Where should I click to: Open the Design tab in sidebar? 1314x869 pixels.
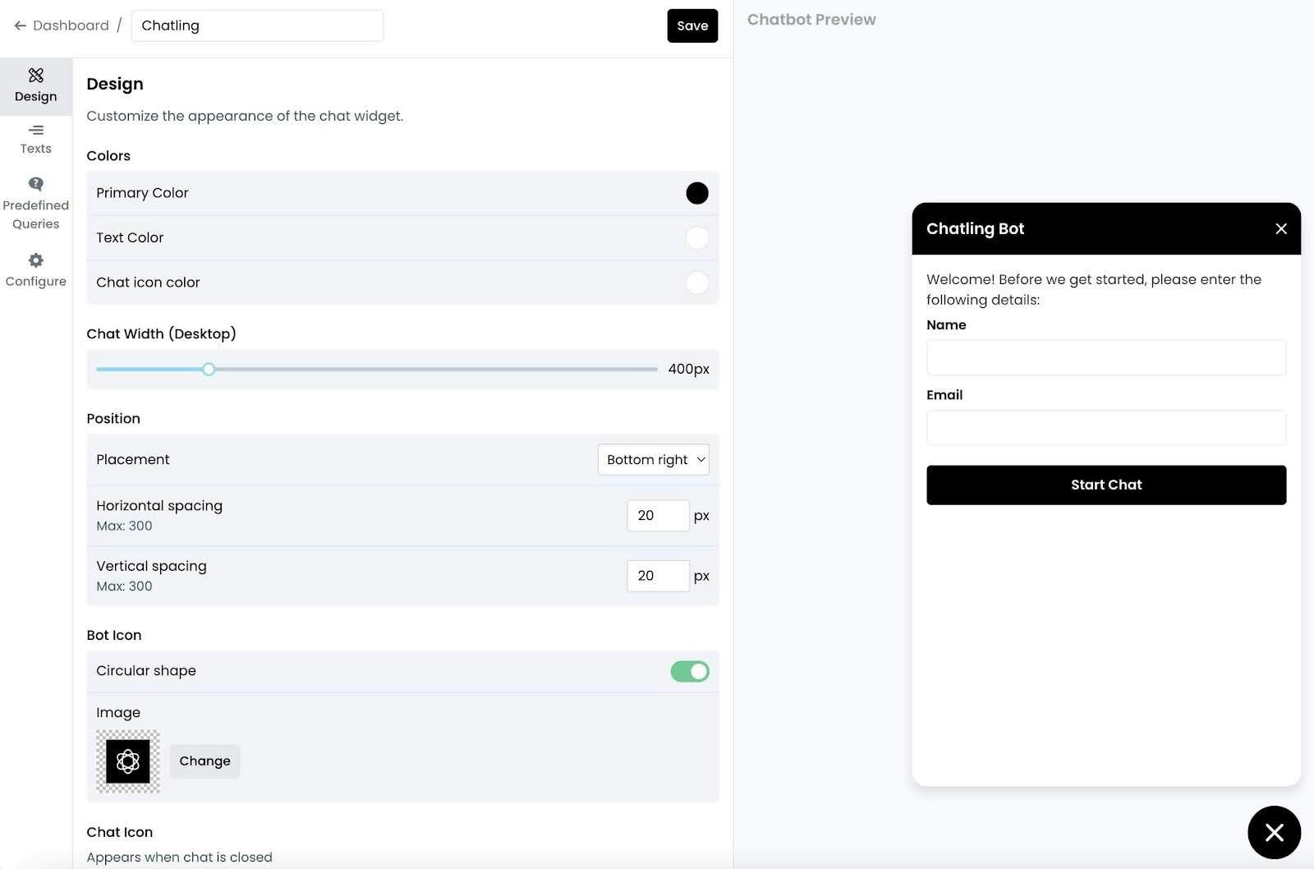[36, 86]
